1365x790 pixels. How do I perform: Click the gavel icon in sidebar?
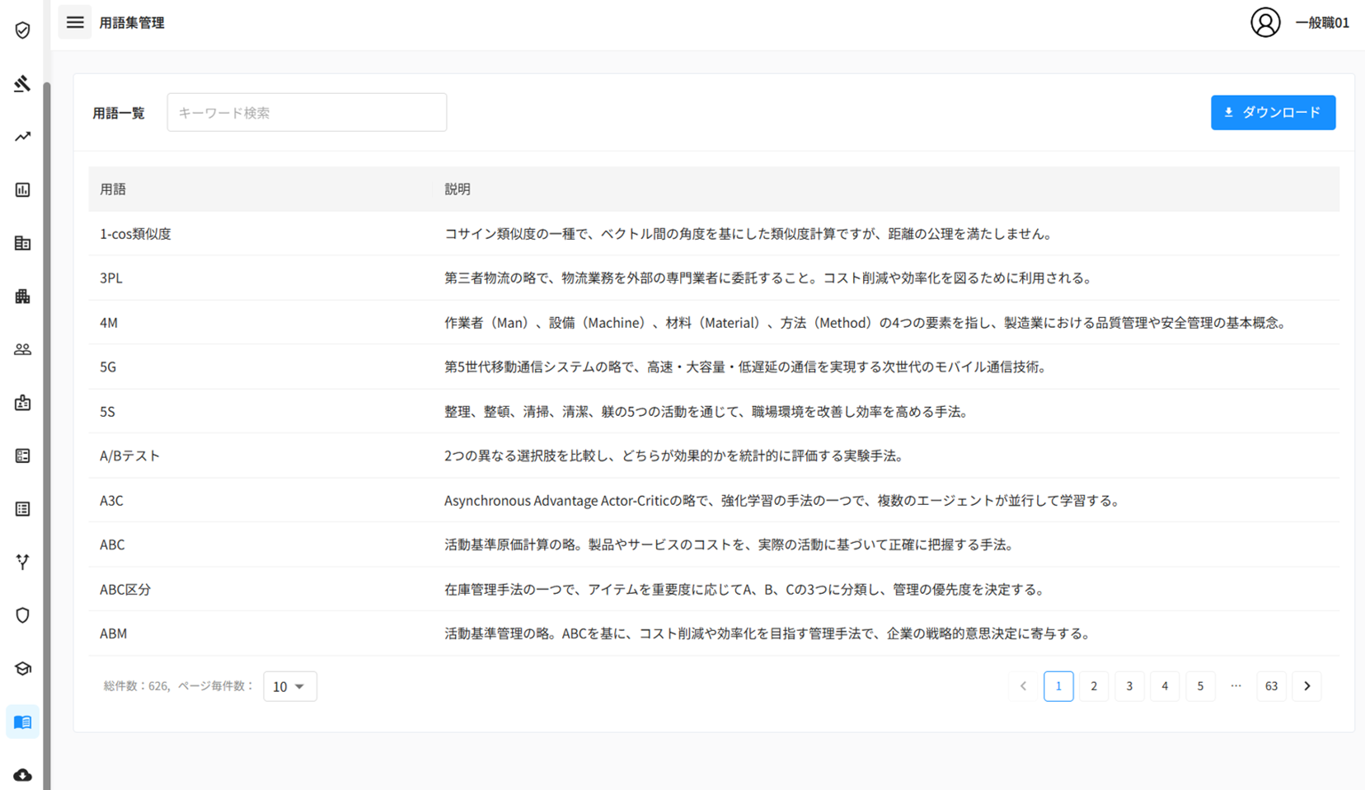tap(22, 83)
